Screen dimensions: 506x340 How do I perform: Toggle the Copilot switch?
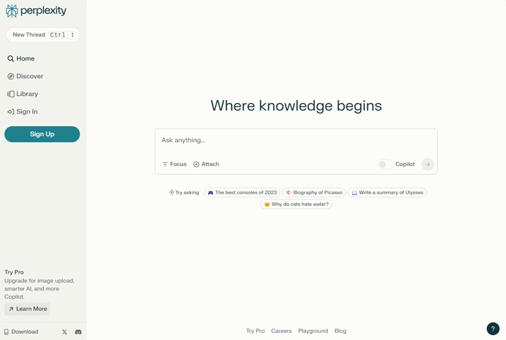pos(385,164)
